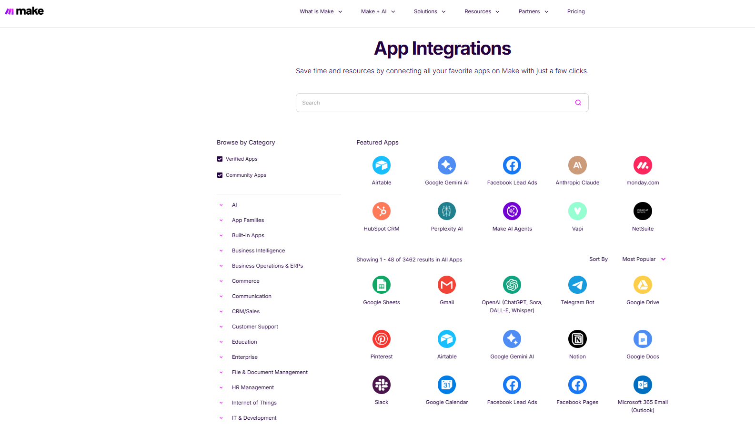This screenshot has width=755, height=424.
Task: Select the Microsoft 365 Email Outlook icon
Action: [x=643, y=385]
